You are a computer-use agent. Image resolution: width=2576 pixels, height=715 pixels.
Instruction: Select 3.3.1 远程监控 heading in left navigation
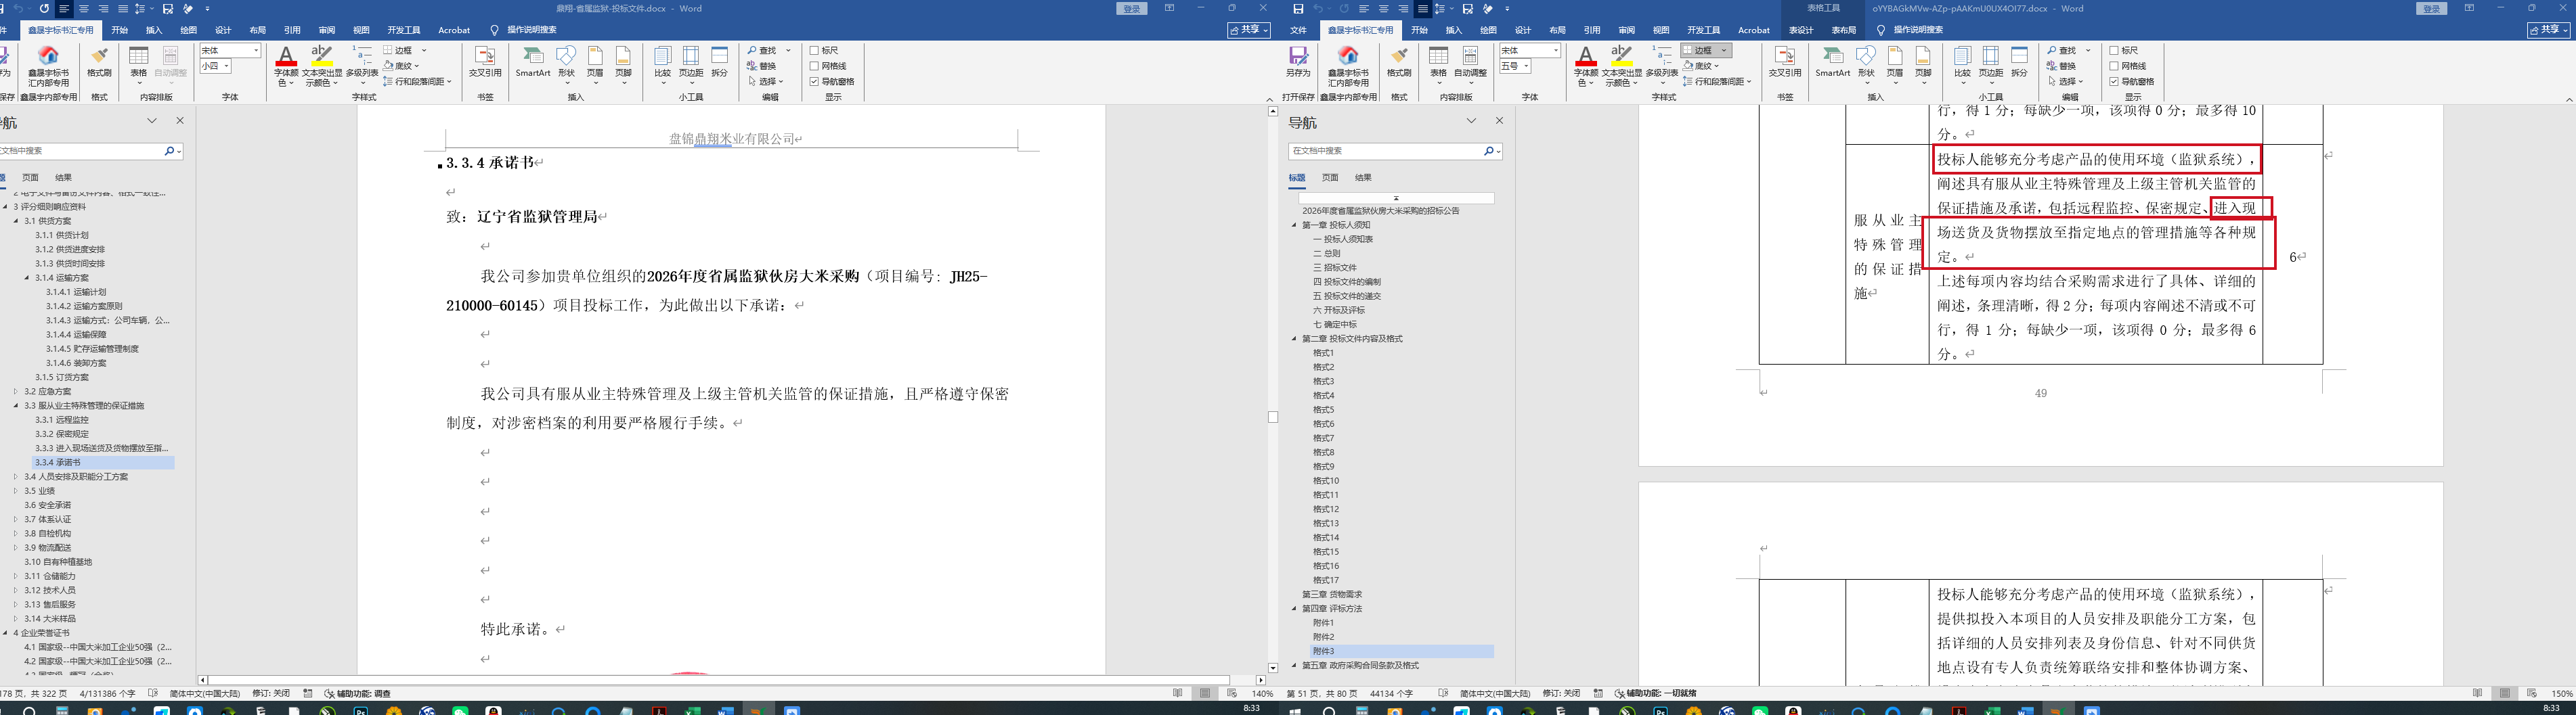pos(62,421)
